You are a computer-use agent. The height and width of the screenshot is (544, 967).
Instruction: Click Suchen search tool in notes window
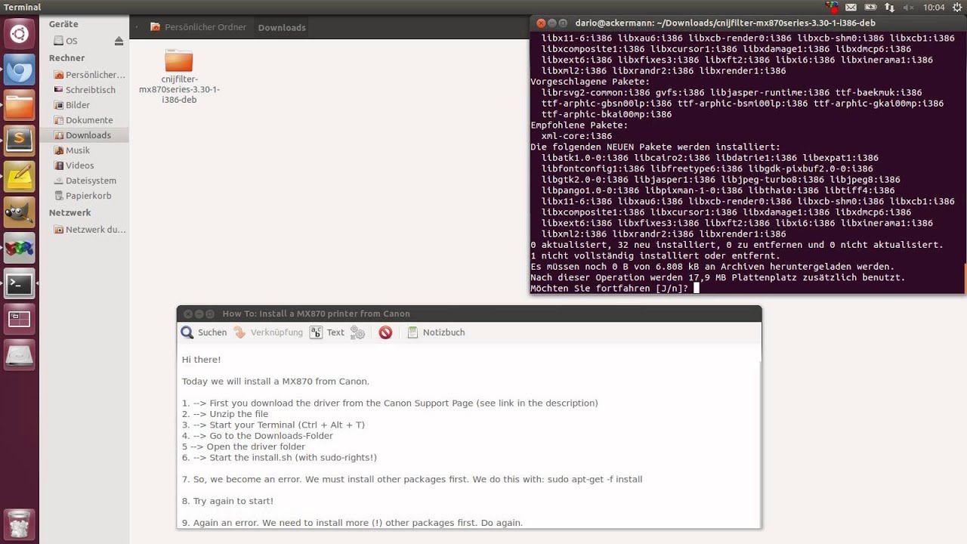point(204,332)
